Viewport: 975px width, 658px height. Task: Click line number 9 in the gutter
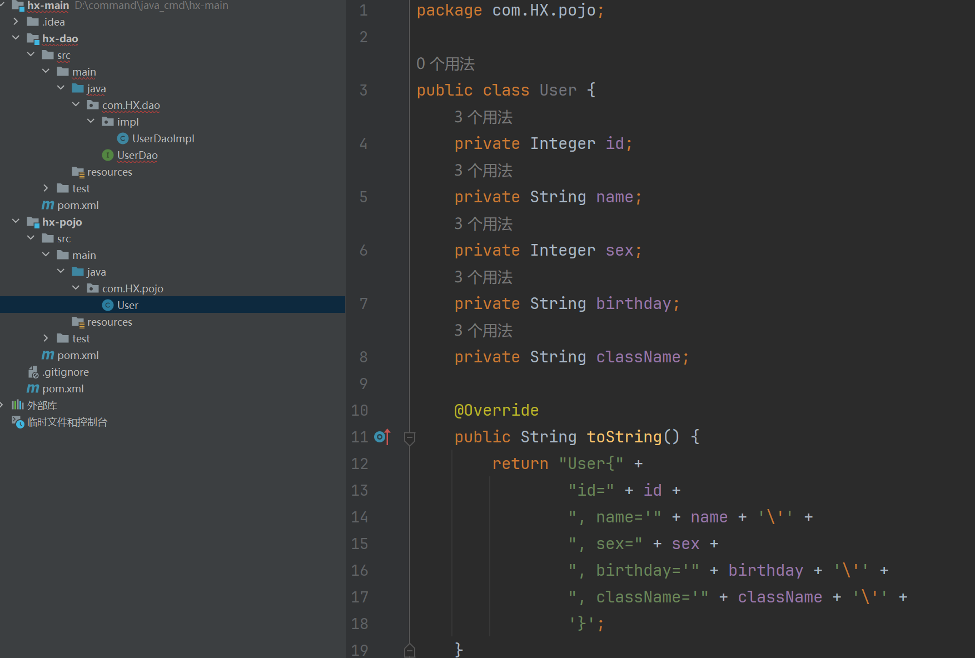pyautogui.click(x=363, y=383)
